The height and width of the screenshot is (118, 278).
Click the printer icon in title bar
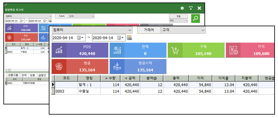[x=182, y=8]
